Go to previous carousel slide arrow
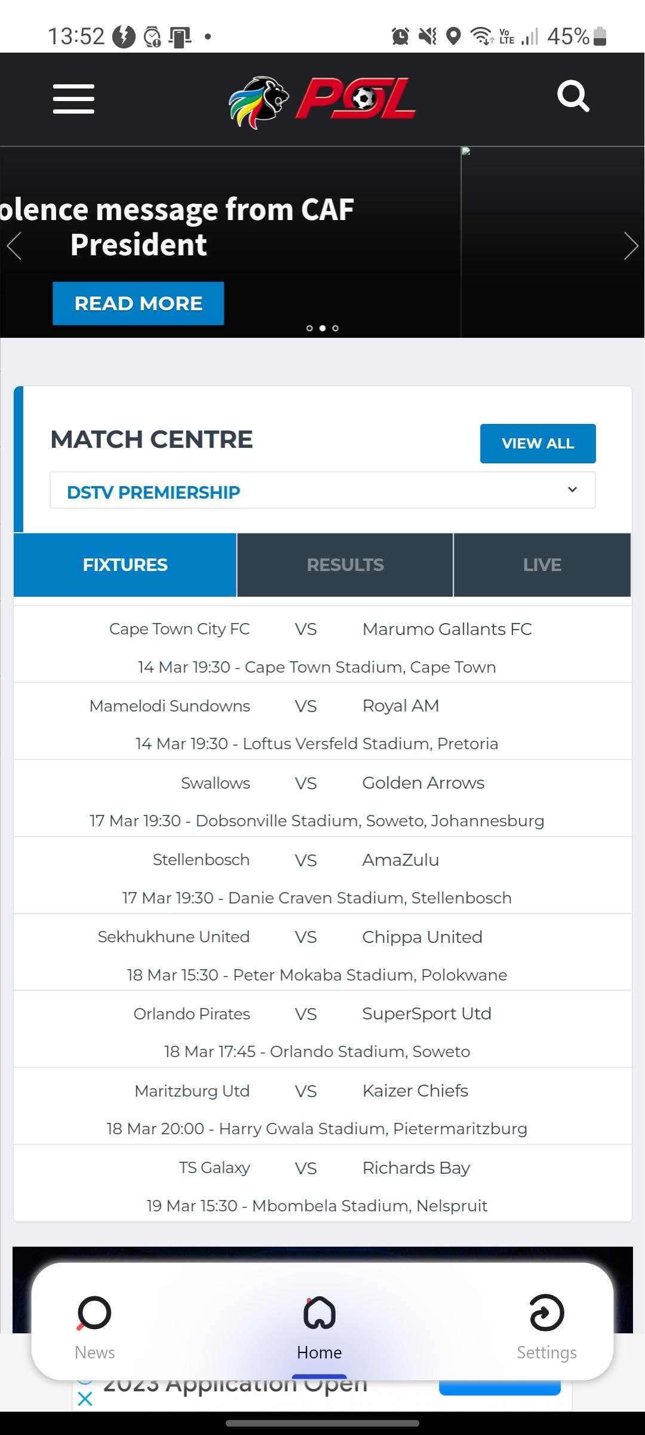645x1435 pixels. 14,246
